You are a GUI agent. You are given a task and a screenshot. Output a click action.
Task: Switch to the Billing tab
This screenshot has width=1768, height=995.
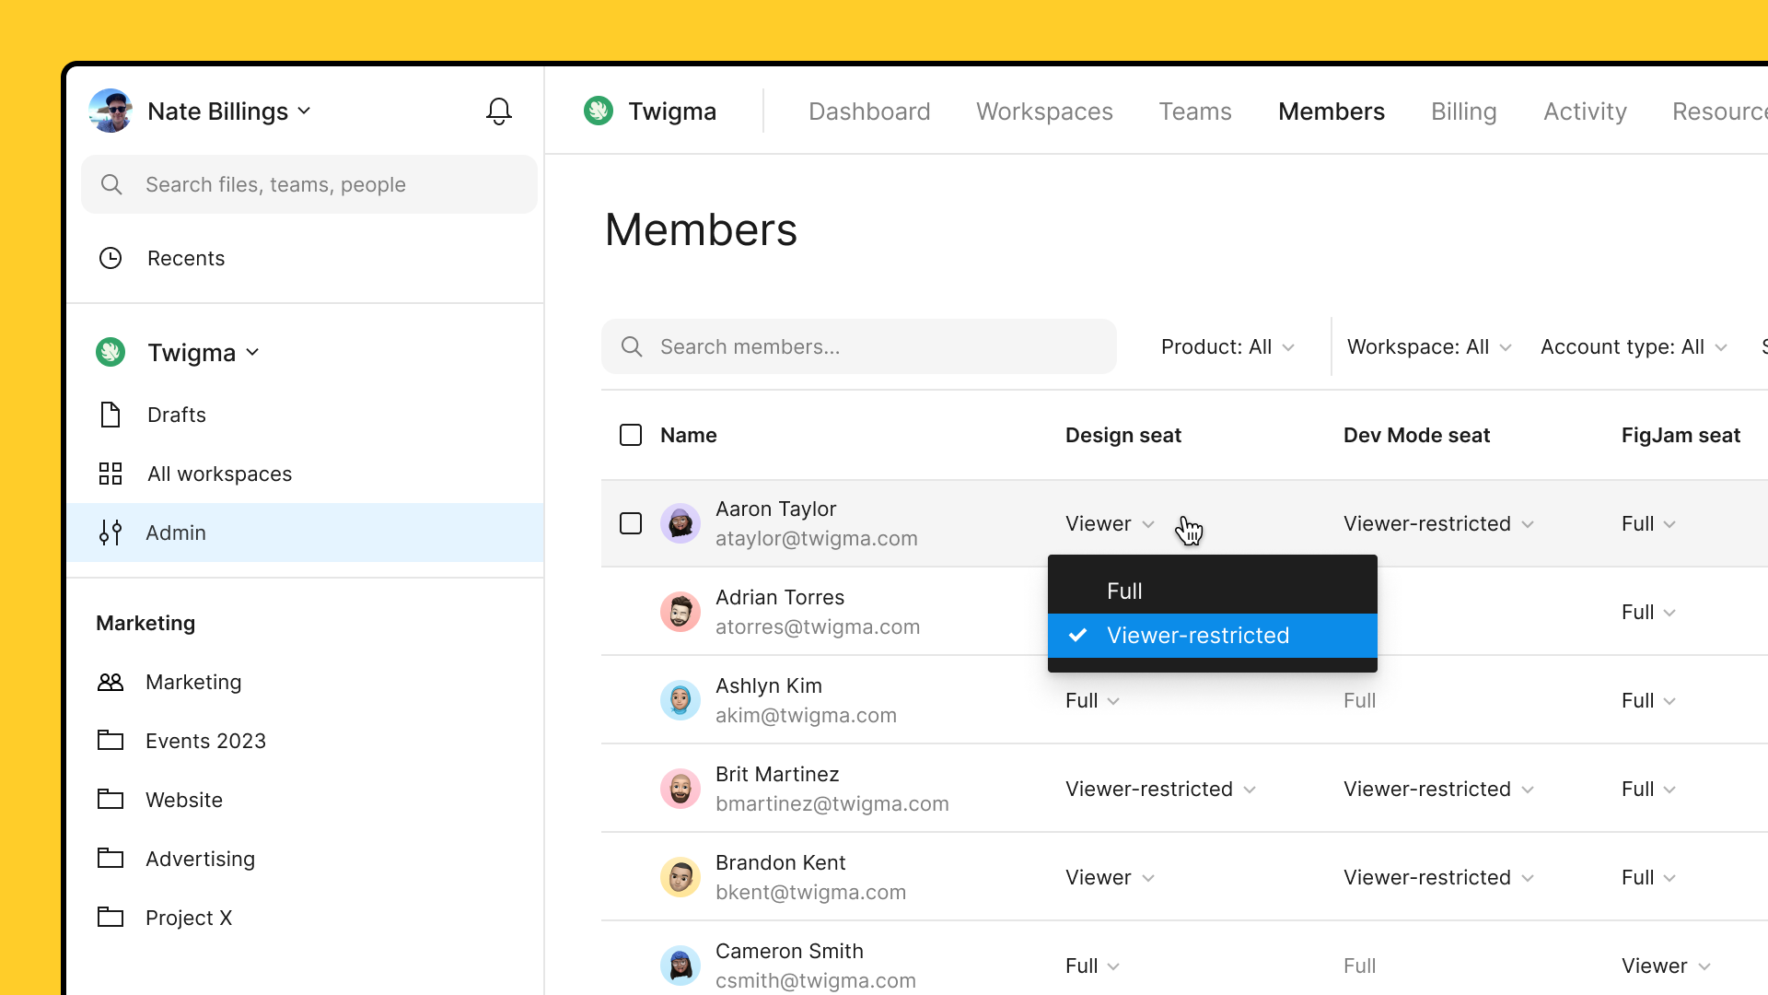(1463, 111)
